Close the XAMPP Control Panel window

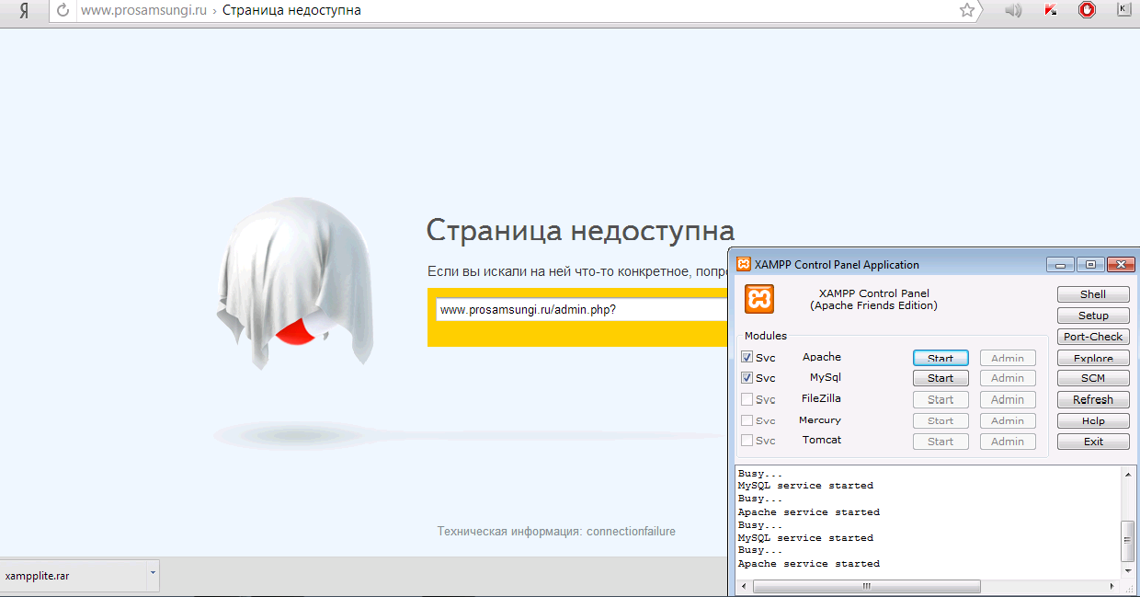tap(1121, 265)
